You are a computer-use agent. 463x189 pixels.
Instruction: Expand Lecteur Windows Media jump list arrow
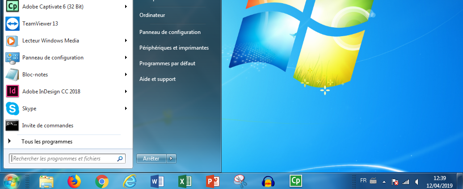126,41
